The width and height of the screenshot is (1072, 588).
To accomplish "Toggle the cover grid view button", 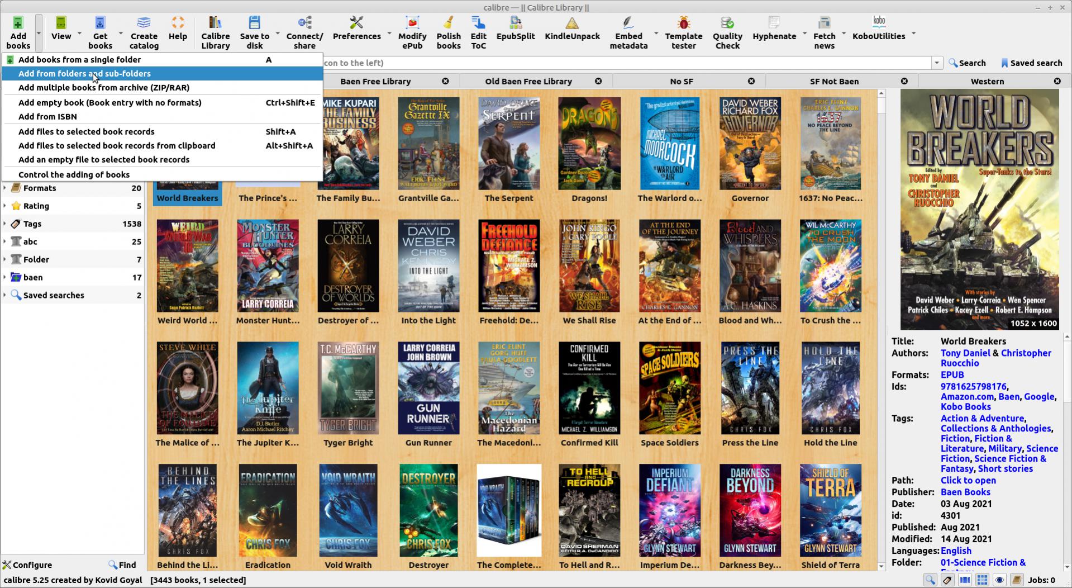I will (x=982, y=580).
